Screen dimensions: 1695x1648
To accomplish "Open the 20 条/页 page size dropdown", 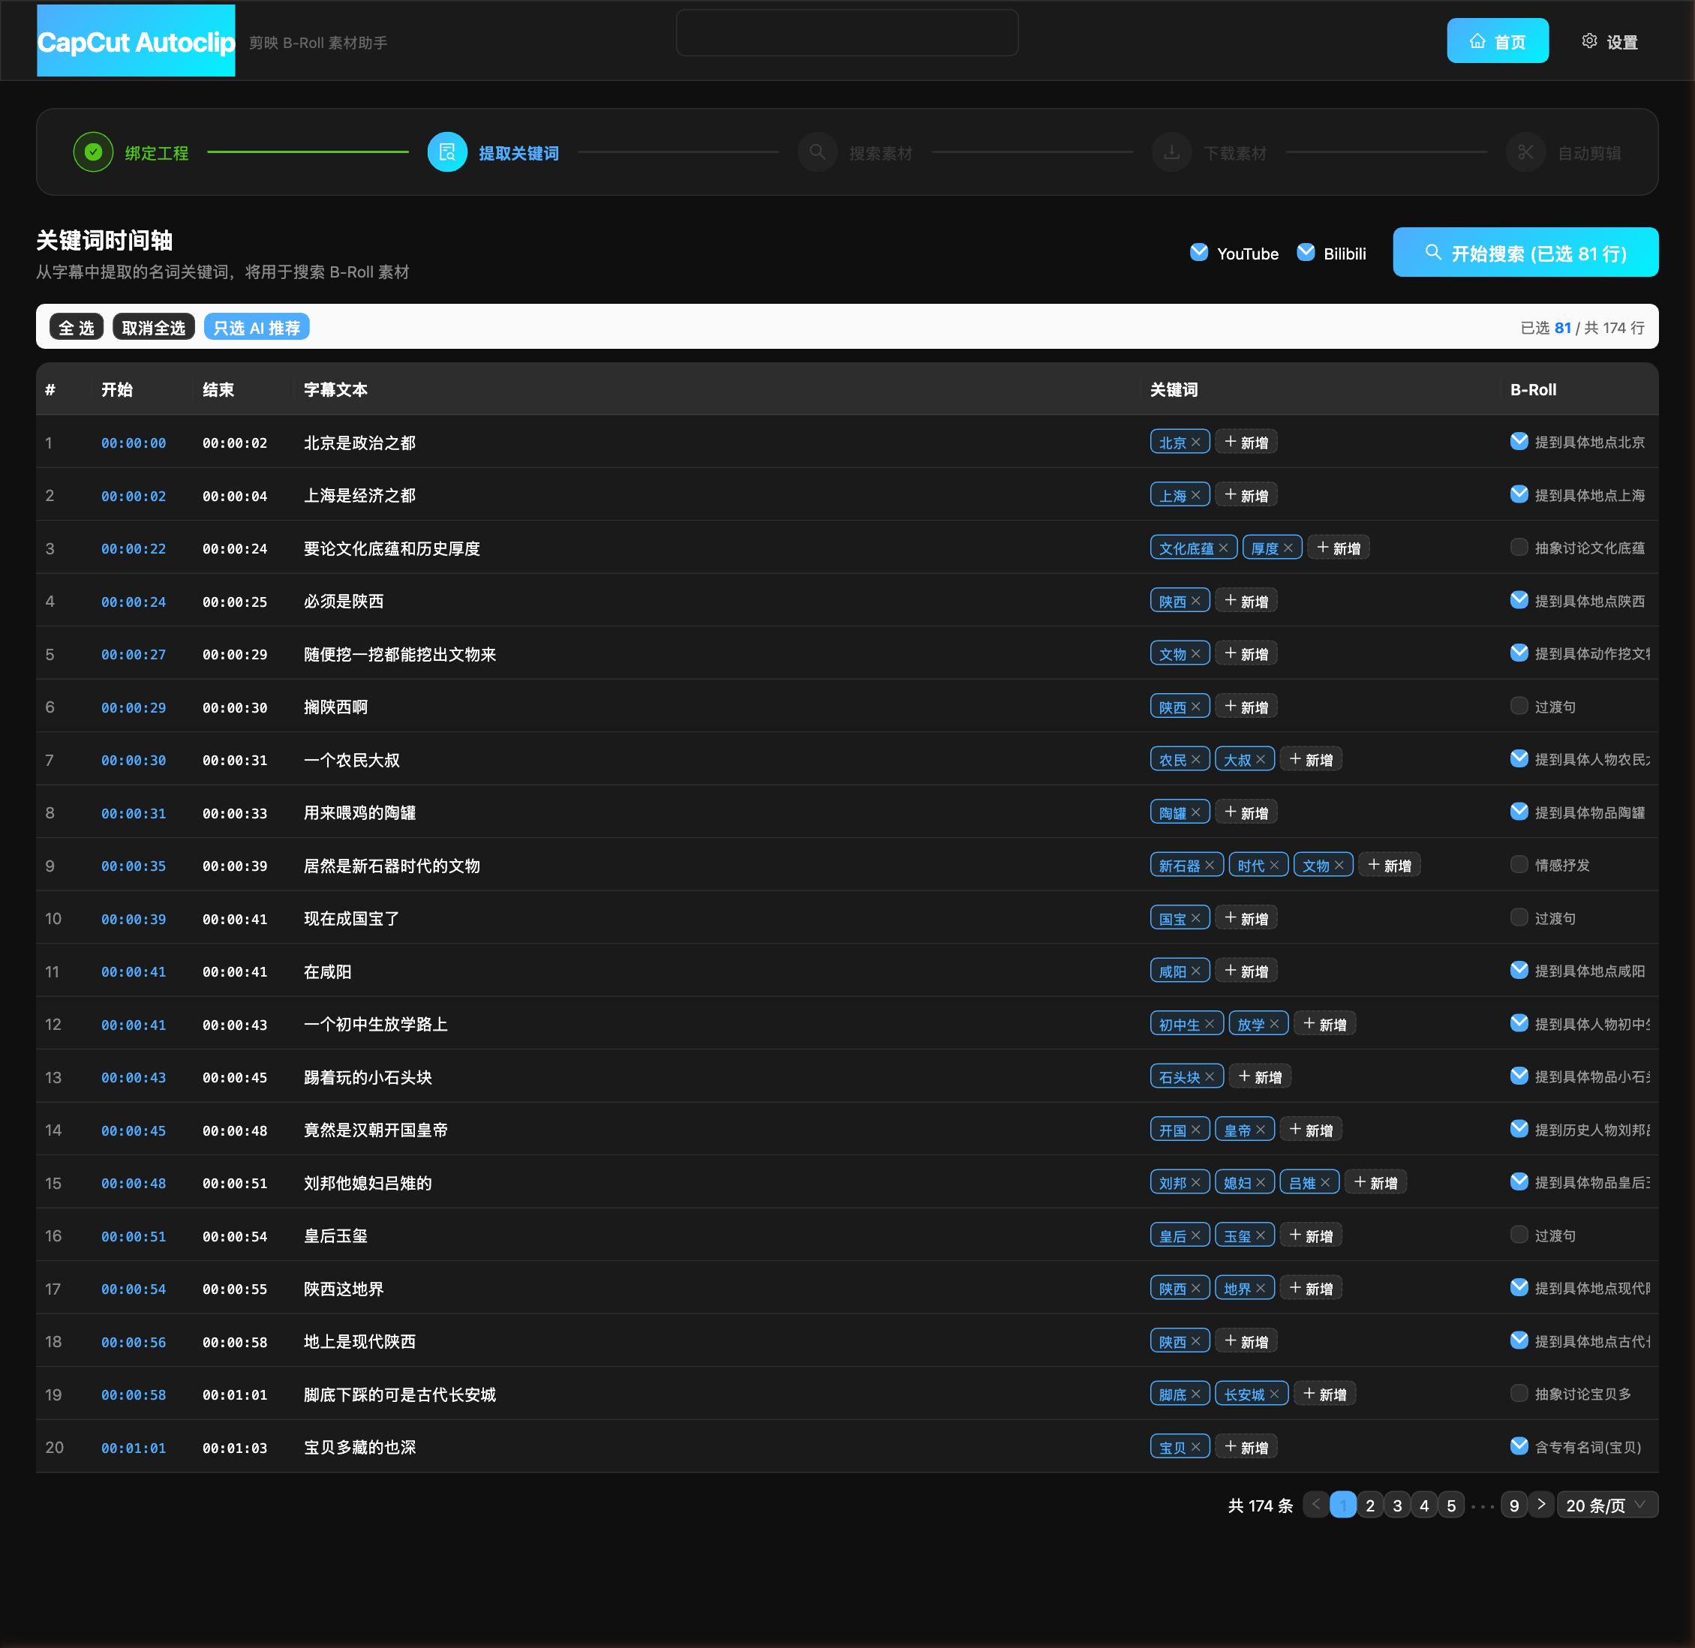I will pyautogui.click(x=1606, y=1504).
